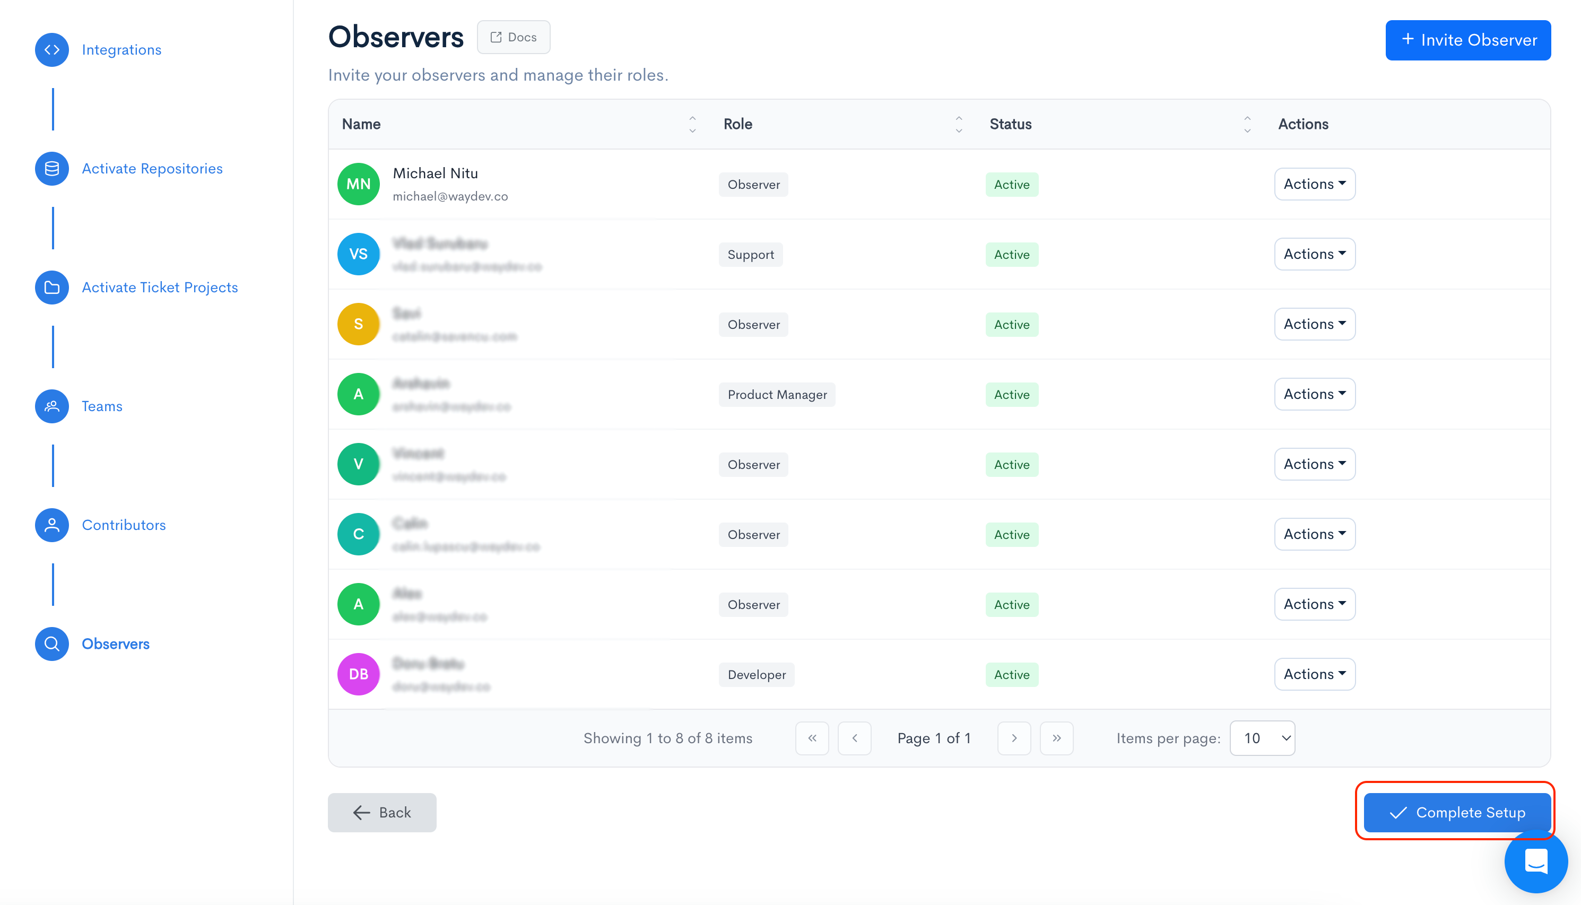Click Invite Observer button
This screenshot has height=905, width=1581.
click(1468, 40)
